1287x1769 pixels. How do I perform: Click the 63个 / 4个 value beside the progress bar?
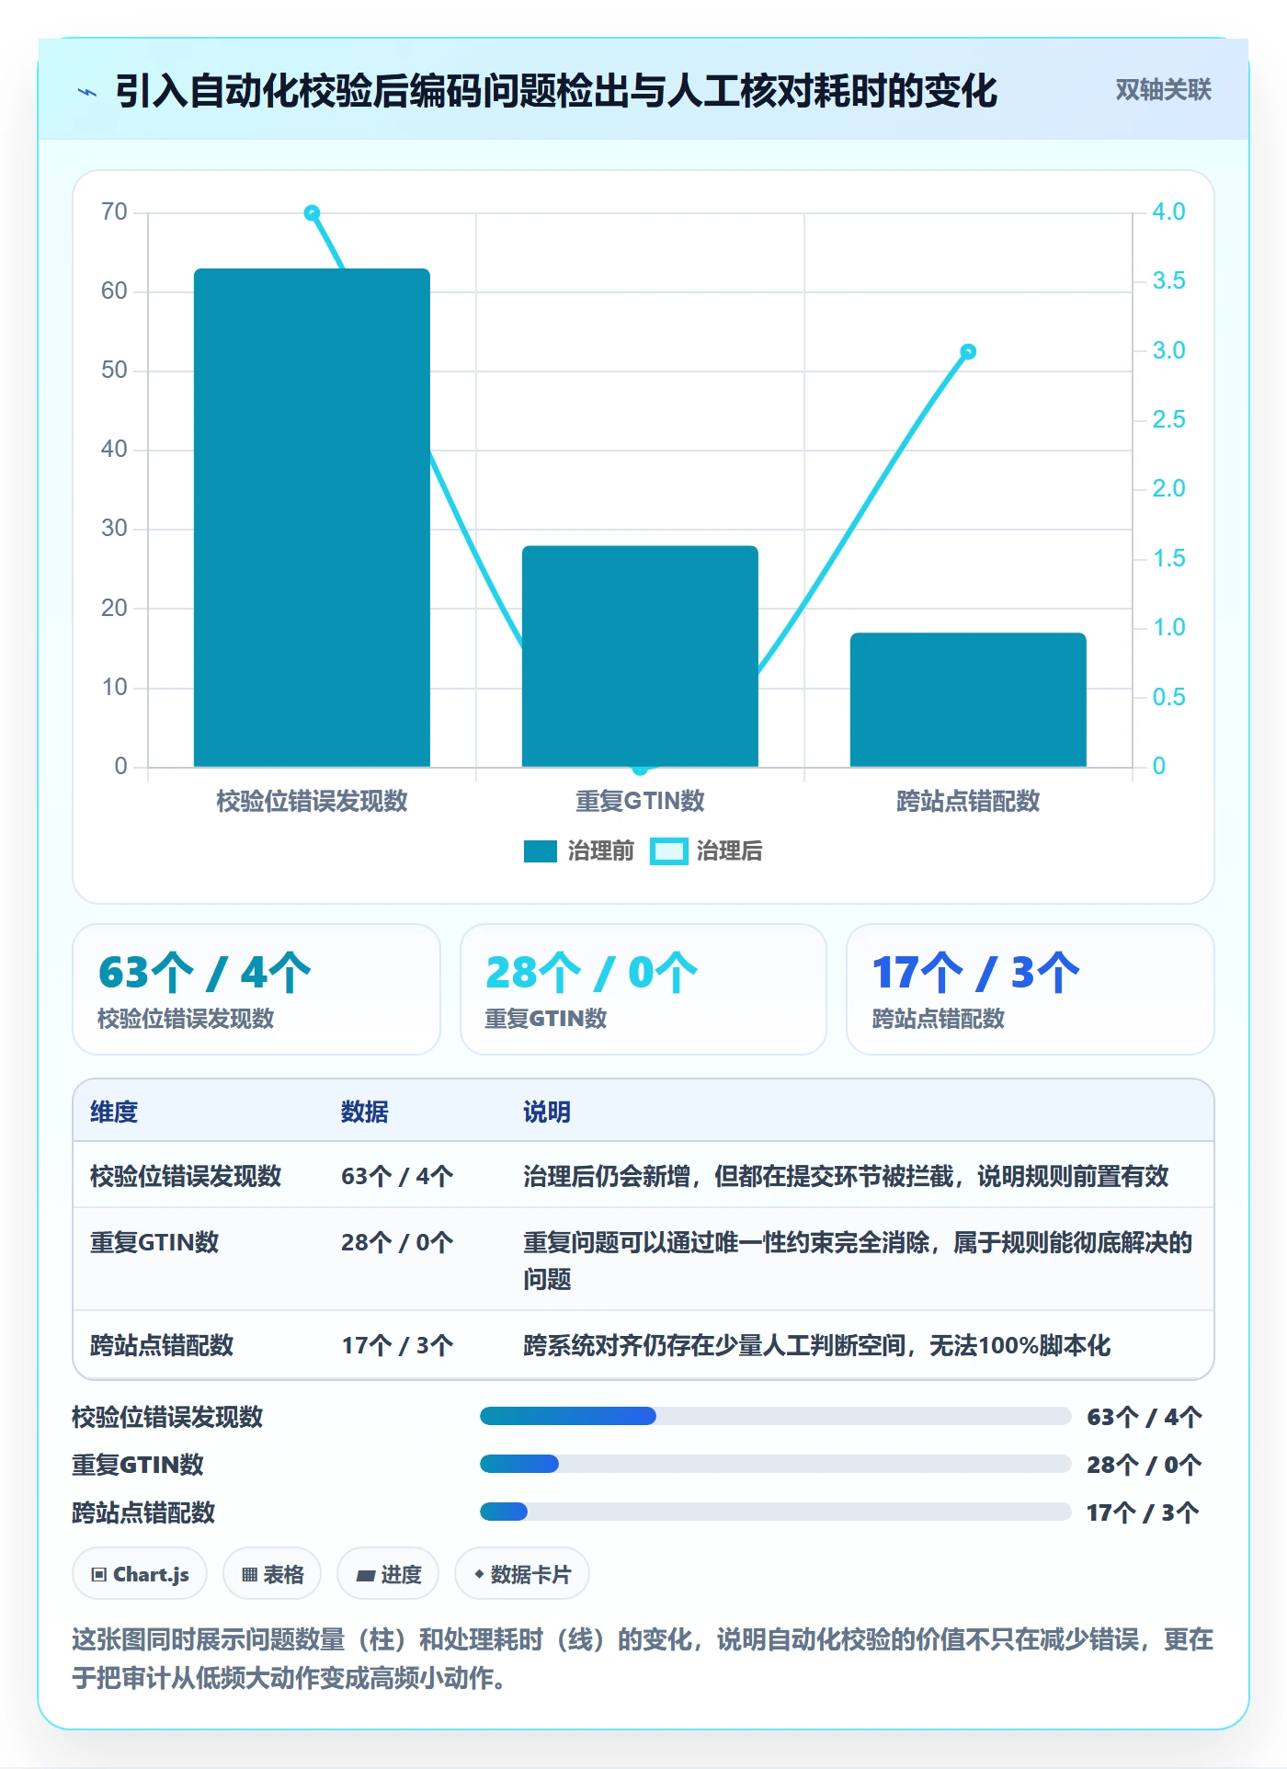(1145, 1417)
